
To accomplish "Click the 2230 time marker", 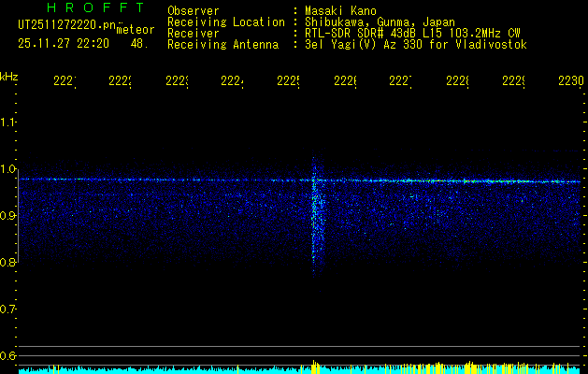I will [x=571, y=81].
